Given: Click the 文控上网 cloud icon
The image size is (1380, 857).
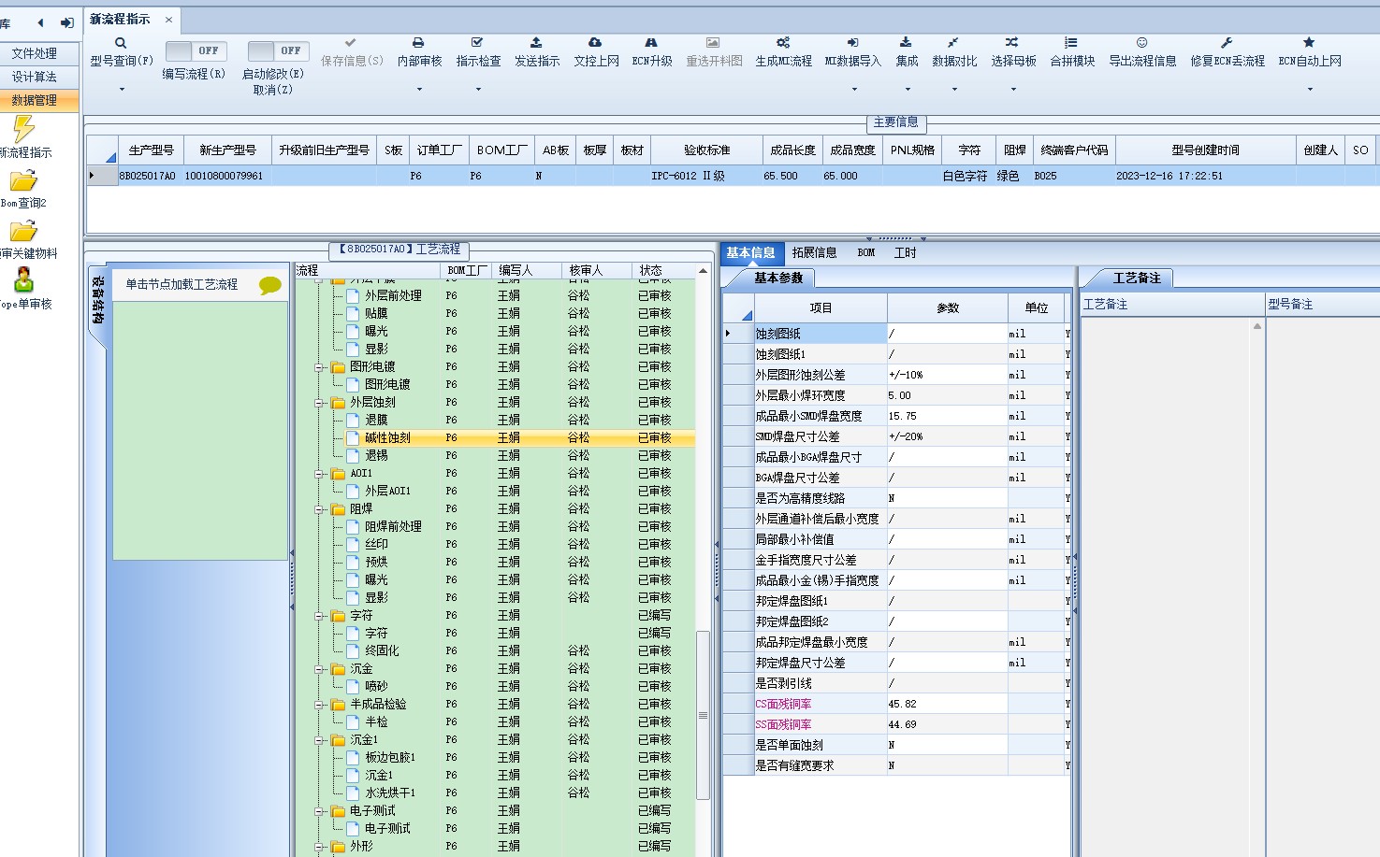Looking at the screenshot, I should coord(595,42).
